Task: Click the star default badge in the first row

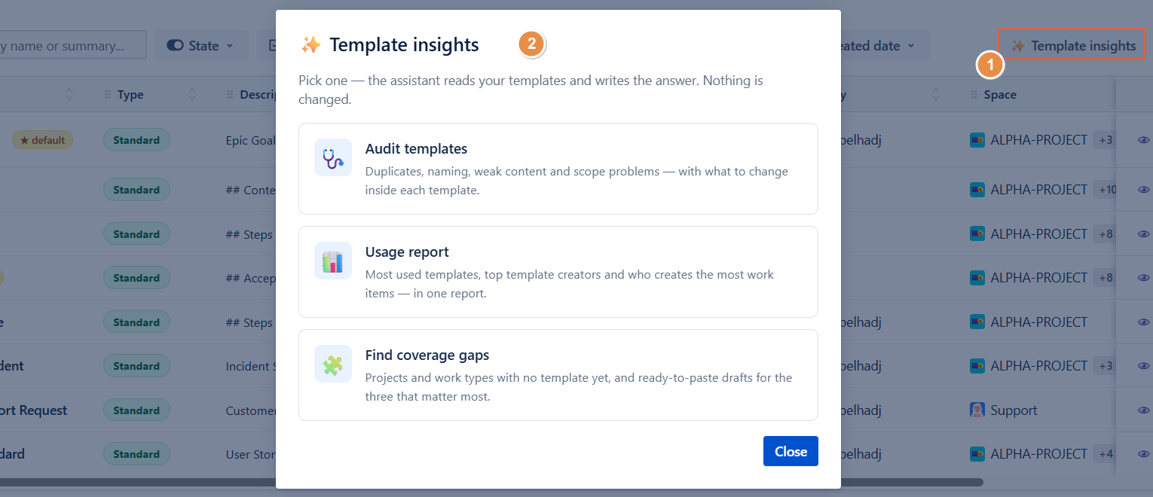Action: pyautogui.click(x=42, y=140)
